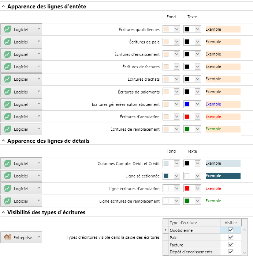Click Logiciel button label for Écritures de paiements row
This screenshot has width=253, height=257.
tap(21, 92)
